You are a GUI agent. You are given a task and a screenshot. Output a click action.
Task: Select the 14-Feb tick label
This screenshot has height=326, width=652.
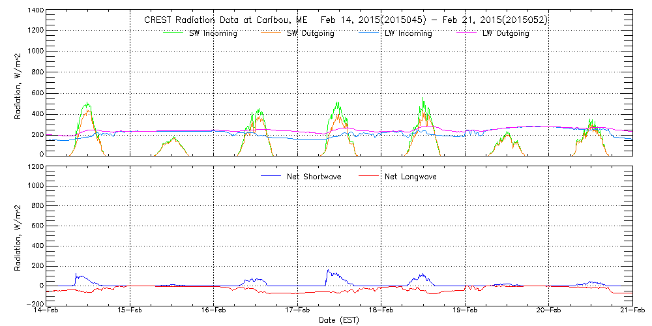(x=46, y=312)
